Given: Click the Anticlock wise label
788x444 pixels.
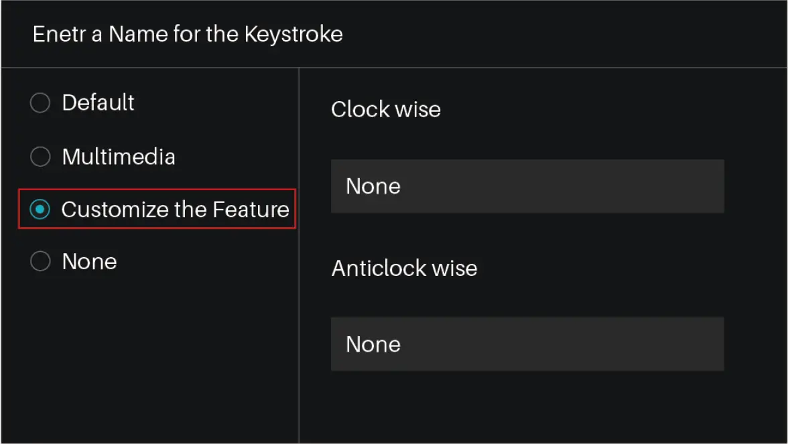Looking at the screenshot, I should pyautogui.click(x=403, y=268).
